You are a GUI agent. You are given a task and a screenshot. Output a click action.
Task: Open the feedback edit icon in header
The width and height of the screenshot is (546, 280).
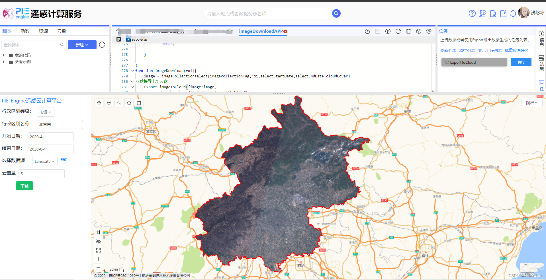coord(503,13)
